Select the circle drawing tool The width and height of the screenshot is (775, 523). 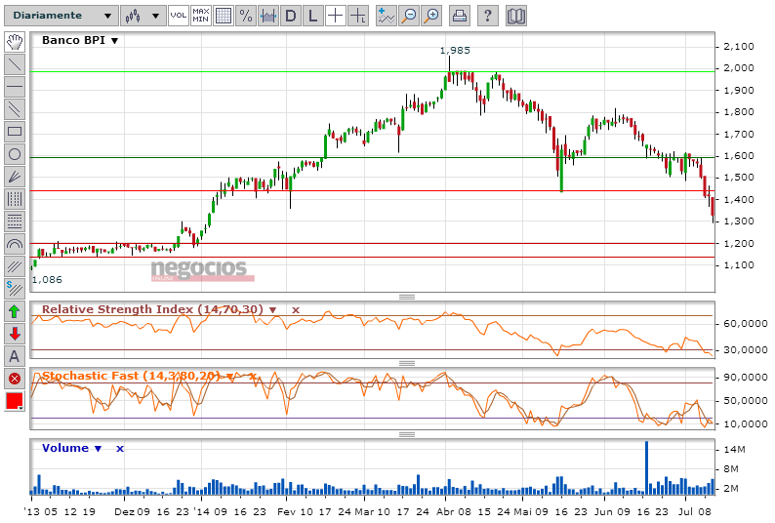[15, 154]
